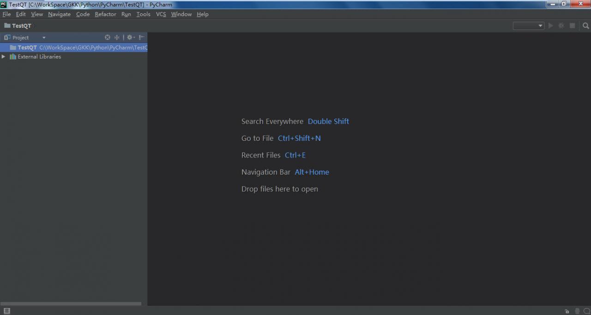
Task: Collapse all in Project panel
Action: (117, 37)
